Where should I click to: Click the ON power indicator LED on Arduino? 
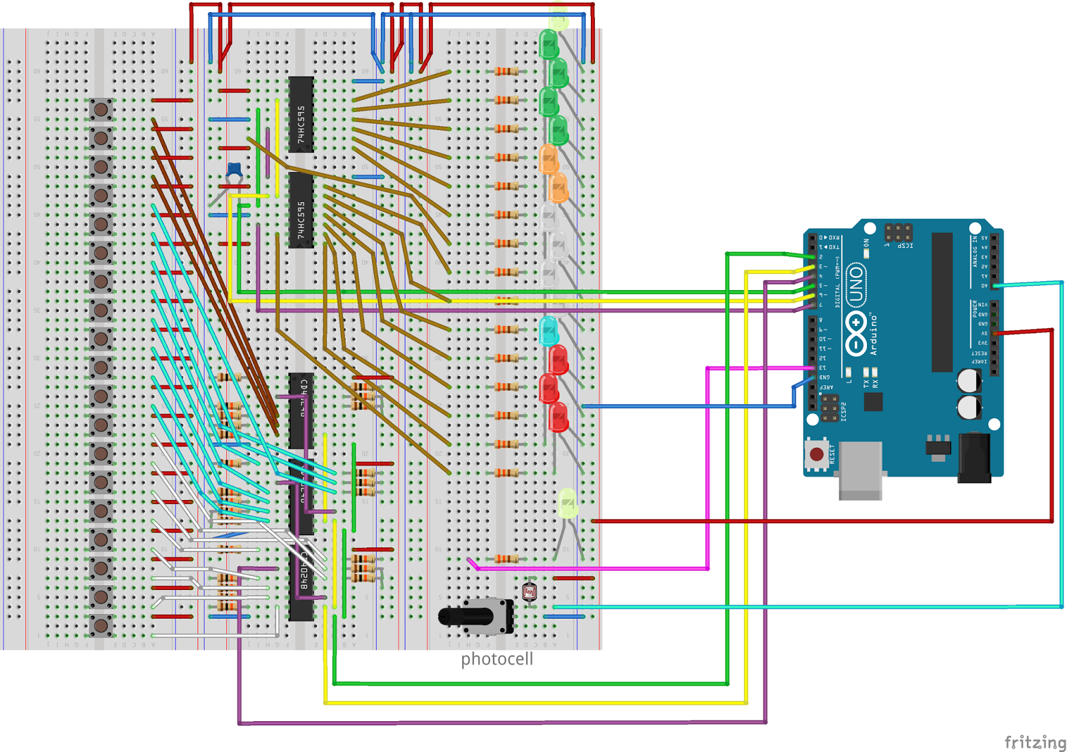[867, 253]
